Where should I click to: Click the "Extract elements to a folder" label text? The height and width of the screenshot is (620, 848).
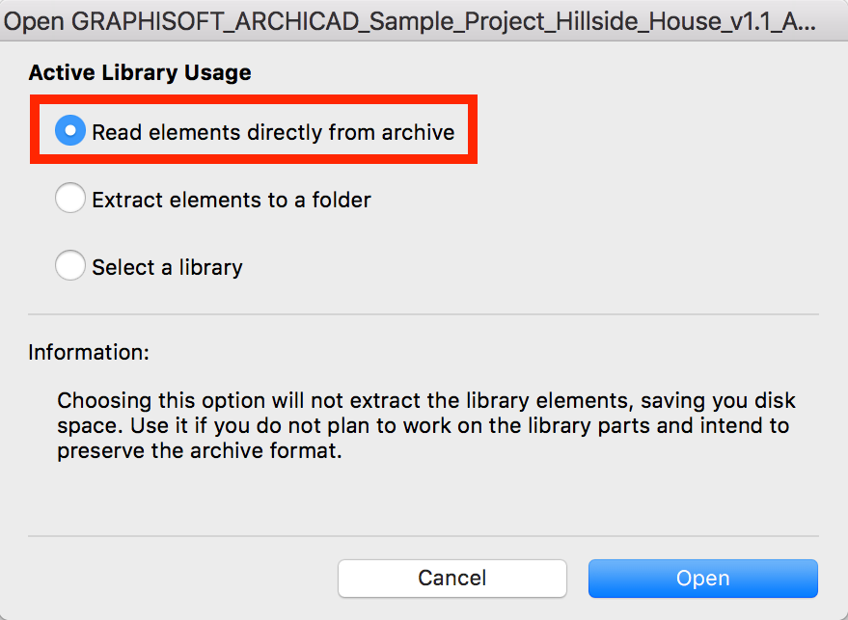click(232, 201)
